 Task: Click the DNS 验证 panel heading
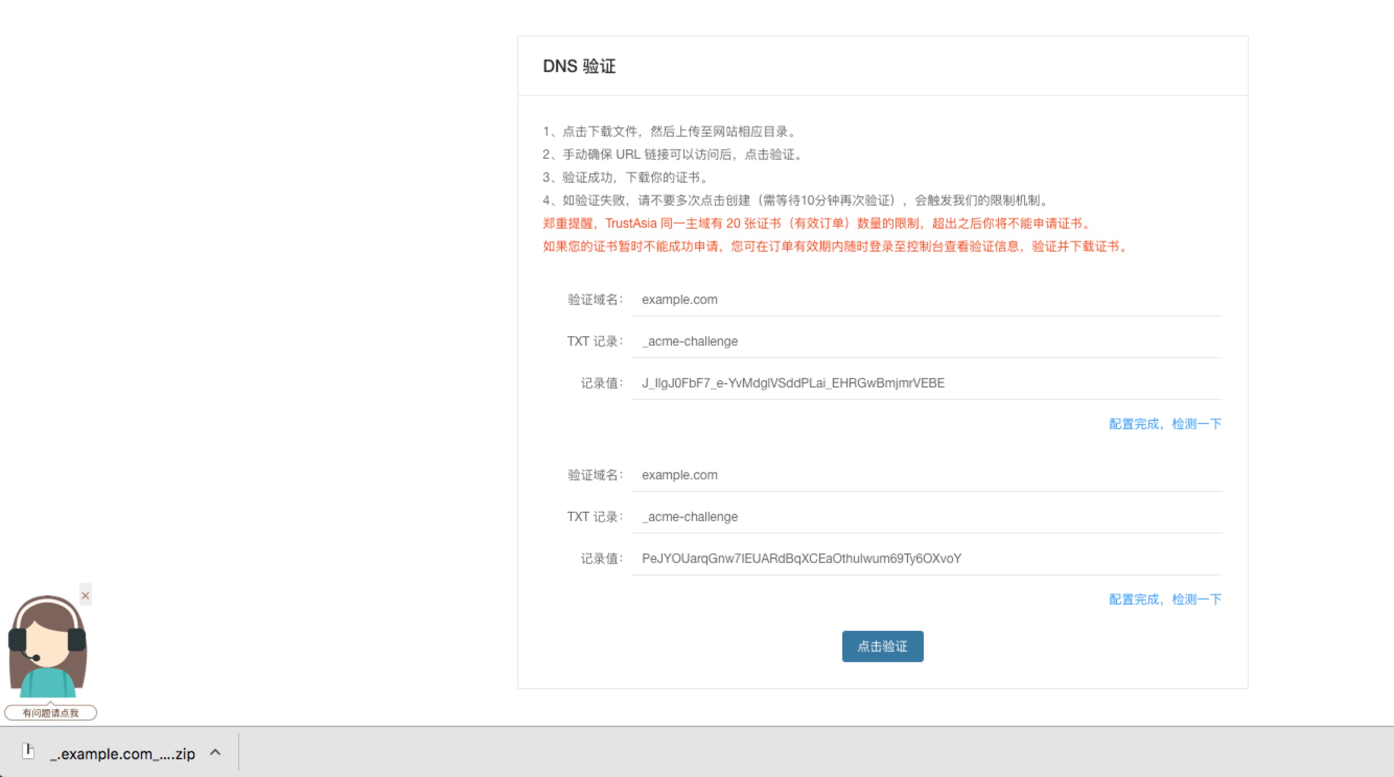point(579,66)
